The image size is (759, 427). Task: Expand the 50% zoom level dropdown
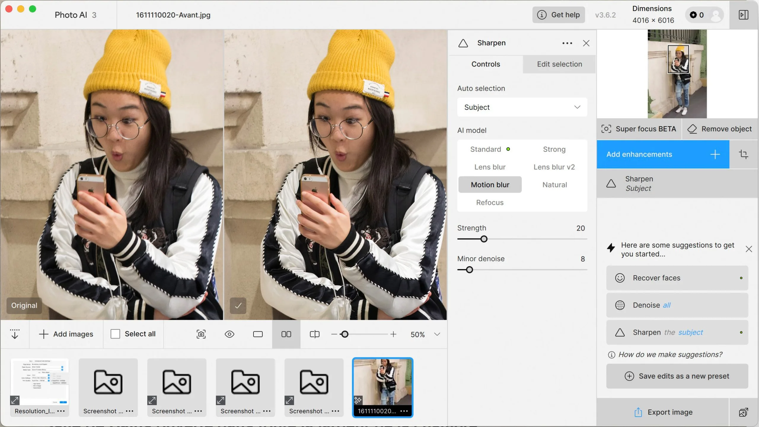tap(437, 334)
